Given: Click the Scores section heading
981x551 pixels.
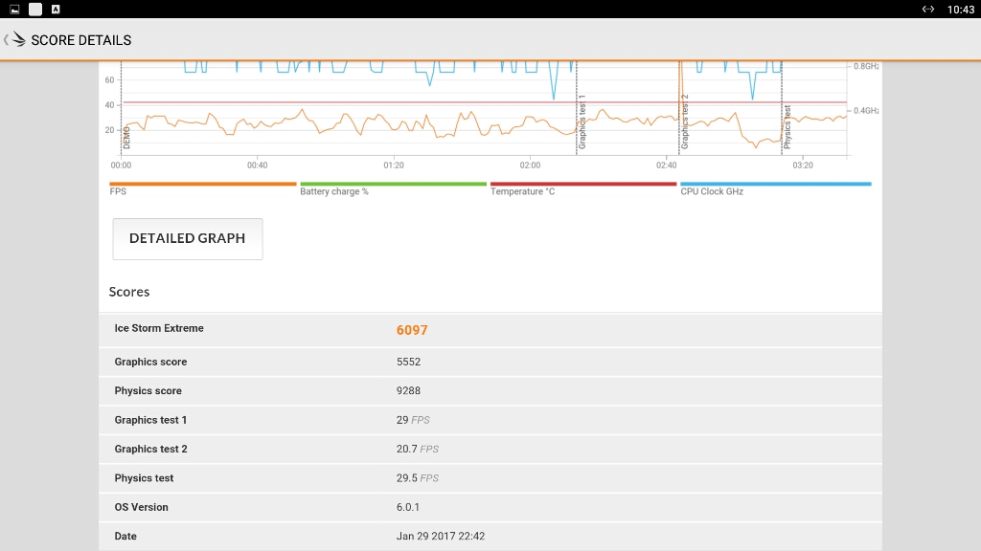Looking at the screenshot, I should (129, 292).
